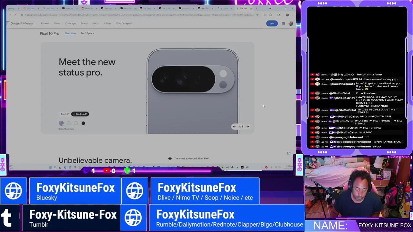Open the Why Google Fi nav item
The width and height of the screenshot is (413, 232).
tap(124, 23)
